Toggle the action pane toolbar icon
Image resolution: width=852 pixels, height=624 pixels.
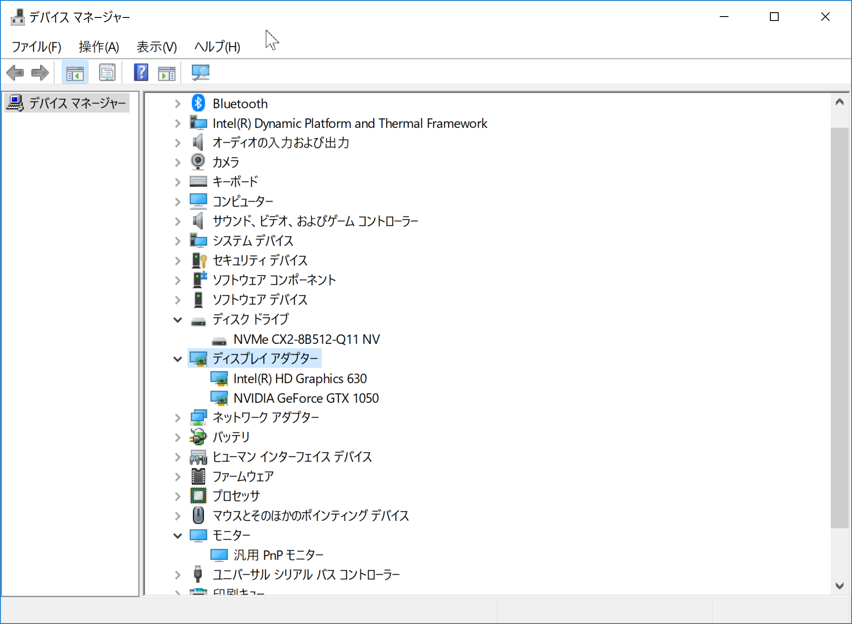pyautogui.click(x=166, y=73)
